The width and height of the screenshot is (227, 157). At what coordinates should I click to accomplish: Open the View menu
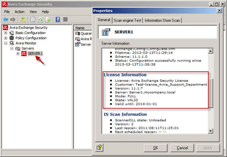click(33, 12)
